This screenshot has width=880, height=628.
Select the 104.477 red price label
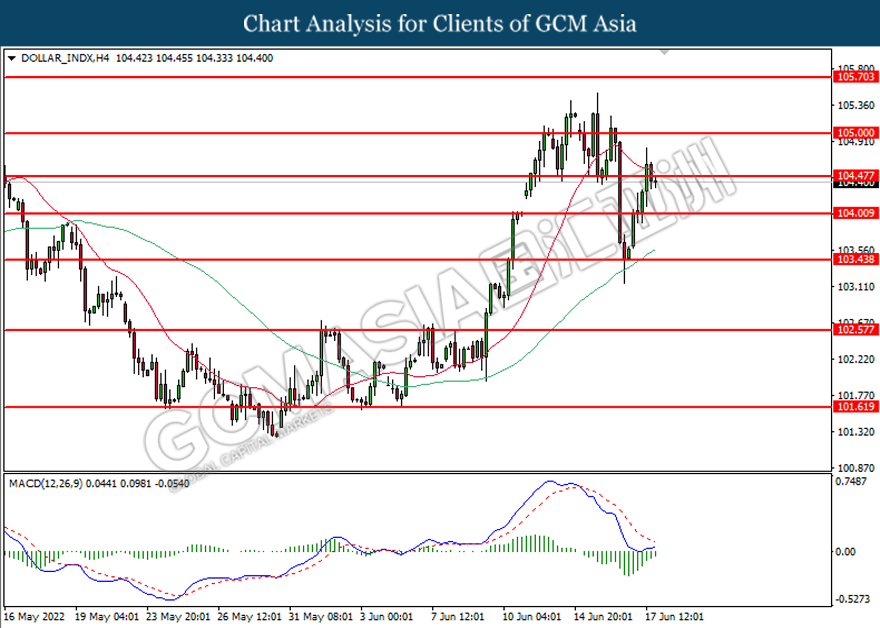(855, 176)
